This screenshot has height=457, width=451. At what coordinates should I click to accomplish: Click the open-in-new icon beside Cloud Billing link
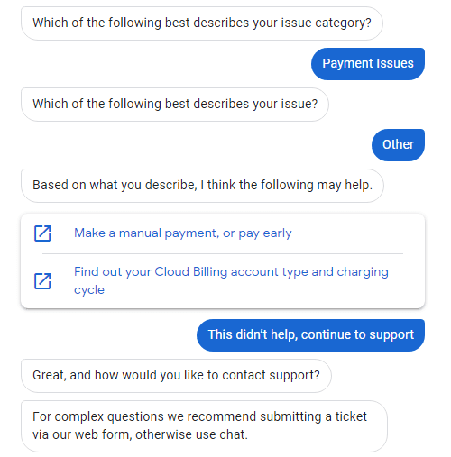(42, 281)
